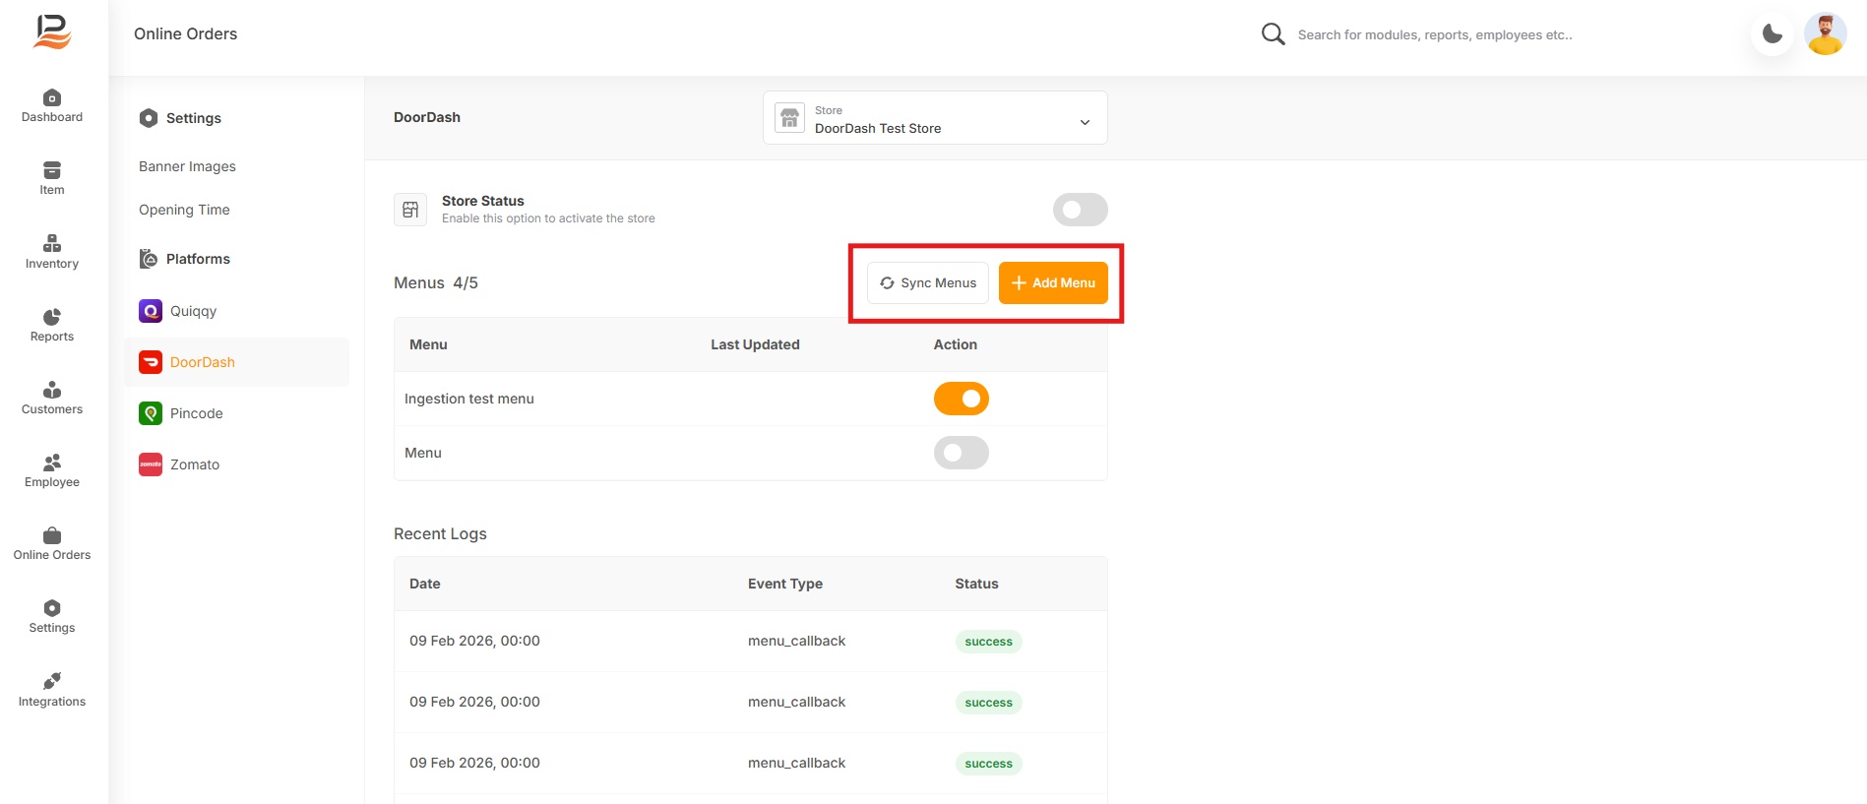1867x804 pixels.
Task: Enable the Store Status switch
Action: (1080, 210)
